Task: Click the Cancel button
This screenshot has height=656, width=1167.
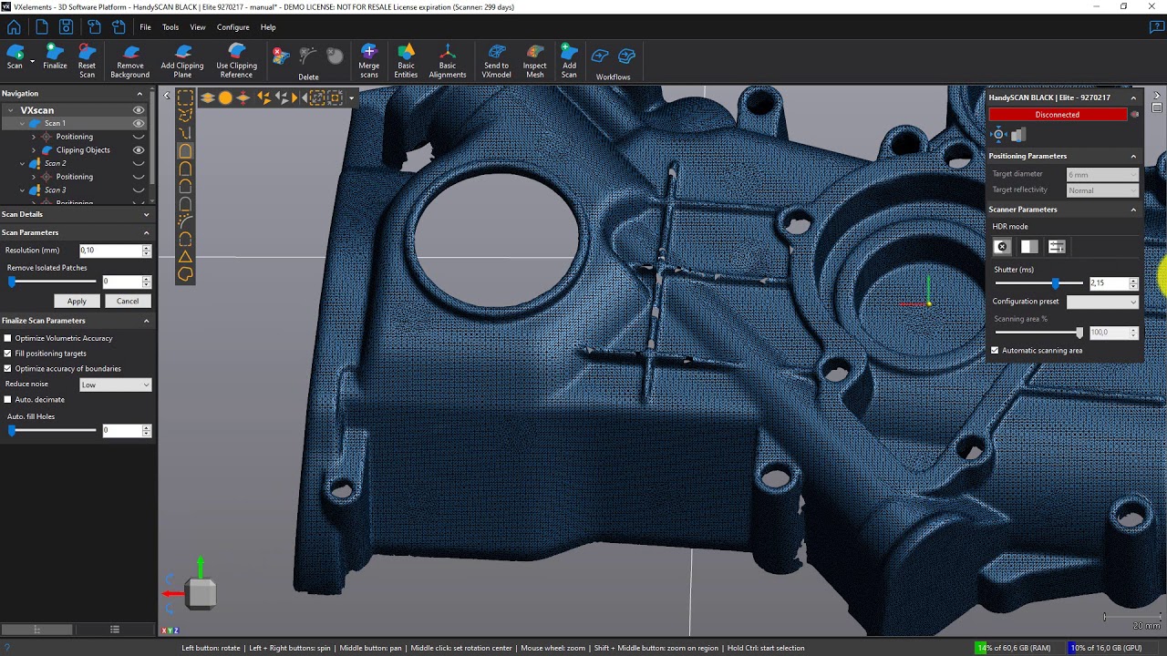Action: 128,302
